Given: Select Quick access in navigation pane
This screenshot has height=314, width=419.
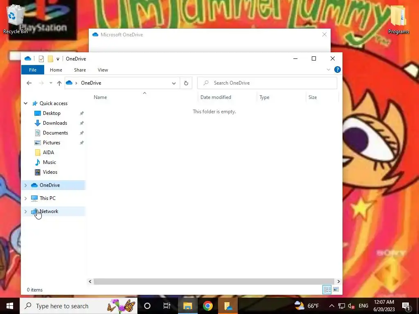Looking at the screenshot, I should (54, 103).
